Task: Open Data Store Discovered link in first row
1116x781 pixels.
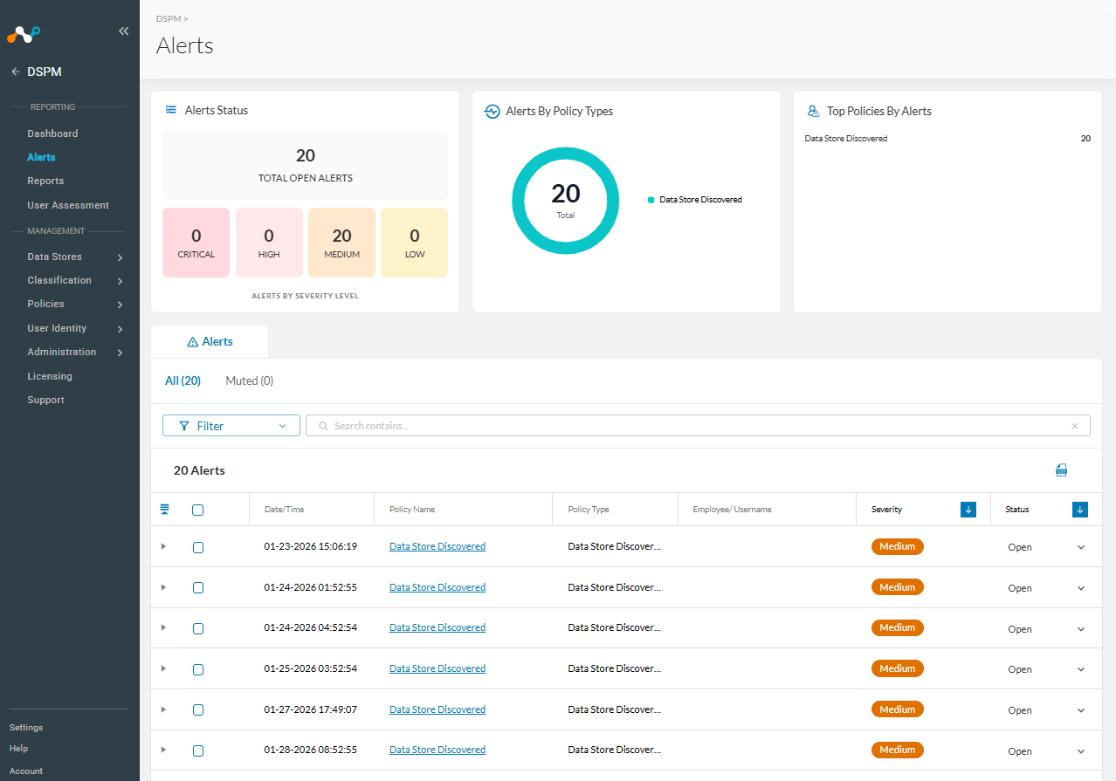Action: [x=437, y=546]
